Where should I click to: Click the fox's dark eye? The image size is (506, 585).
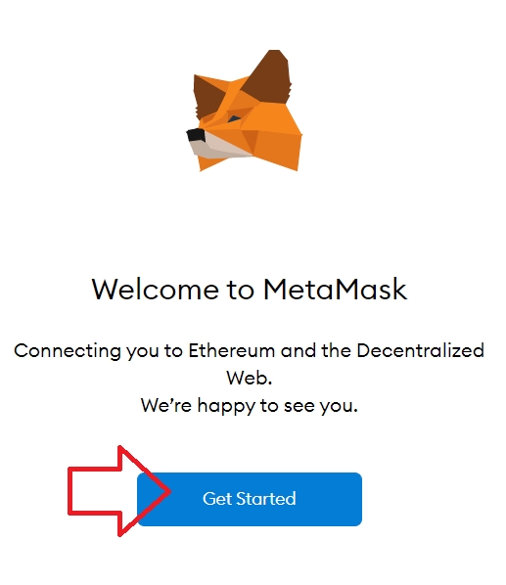[x=234, y=119]
